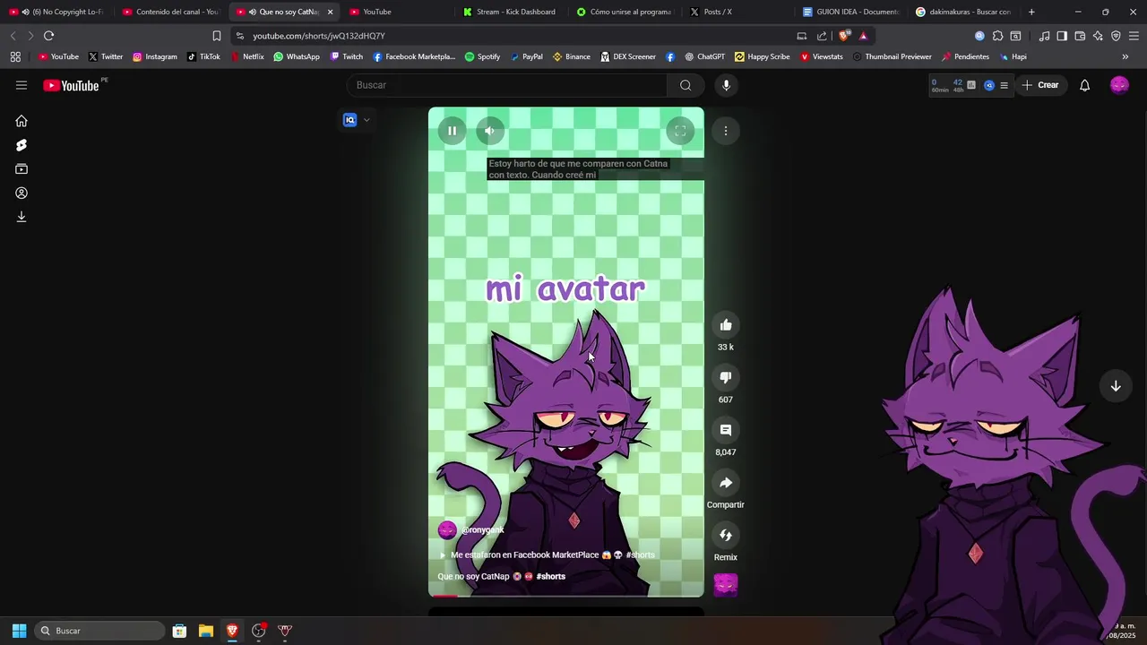The image size is (1147, 645).
Task: Open Brave Leo AI sparkle icon
Action: pyautogui.click(x=1098, y=36)
